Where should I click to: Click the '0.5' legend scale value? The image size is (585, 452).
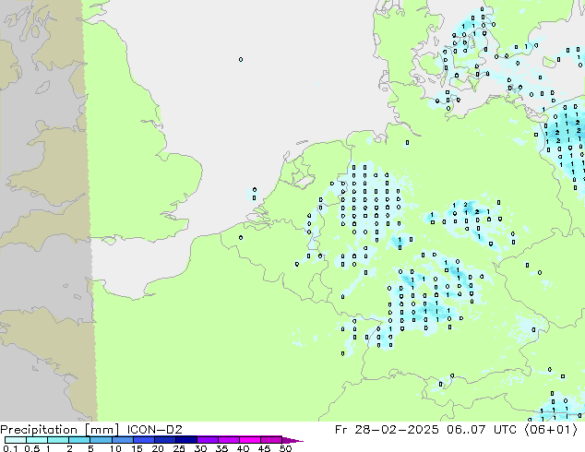click(32, 448)
